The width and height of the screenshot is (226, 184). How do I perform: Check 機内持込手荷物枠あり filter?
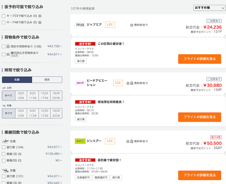(4, 54)
